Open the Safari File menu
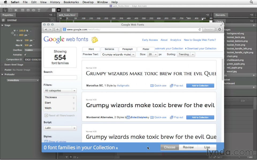Image resolution: width=257 pixels, height=160 pixels. 25,2
